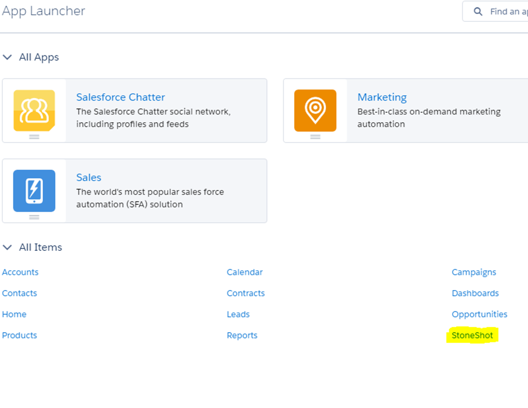Open the Reports link
This screenshot has width=528, height=408.
click(x=242, y=336)
